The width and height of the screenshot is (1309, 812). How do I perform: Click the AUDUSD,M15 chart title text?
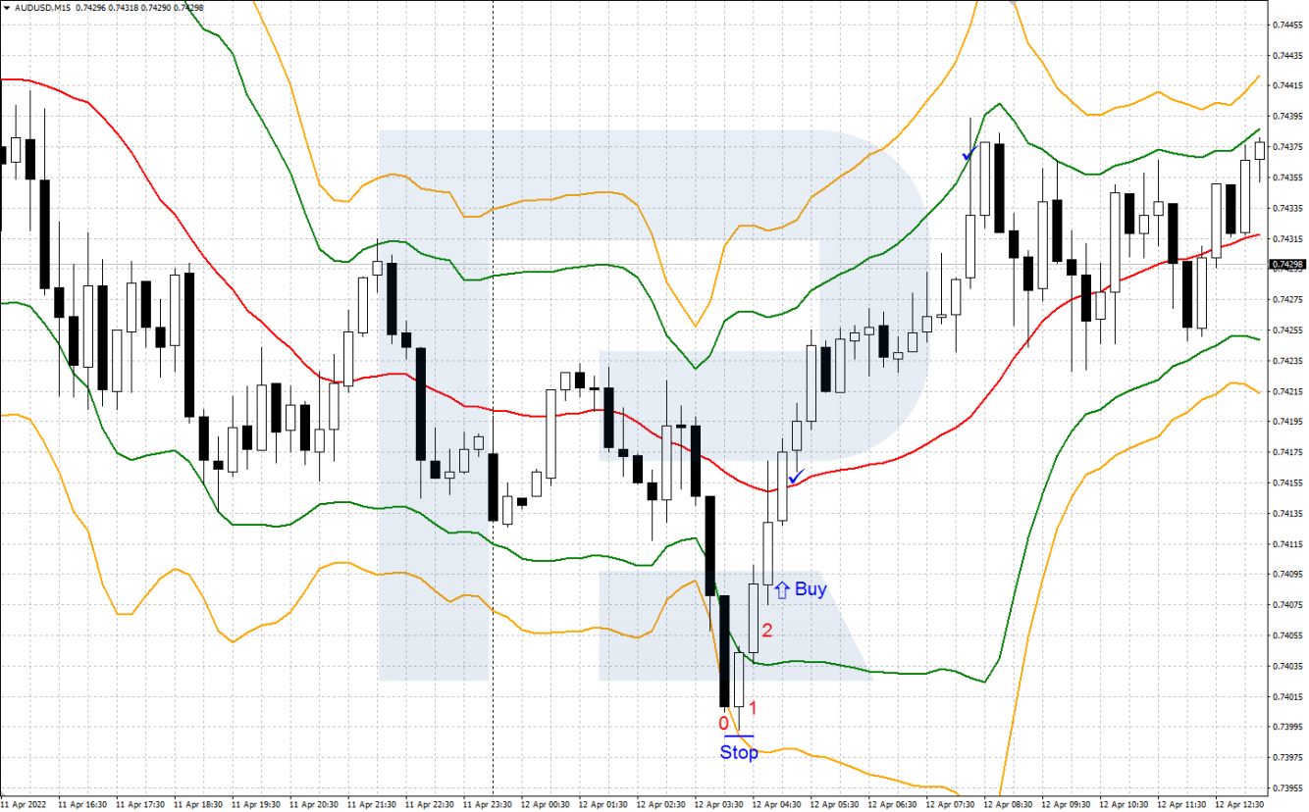(41, 7)
